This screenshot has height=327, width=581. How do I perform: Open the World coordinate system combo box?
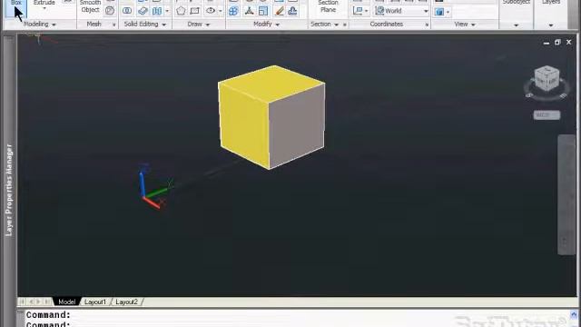401,11
